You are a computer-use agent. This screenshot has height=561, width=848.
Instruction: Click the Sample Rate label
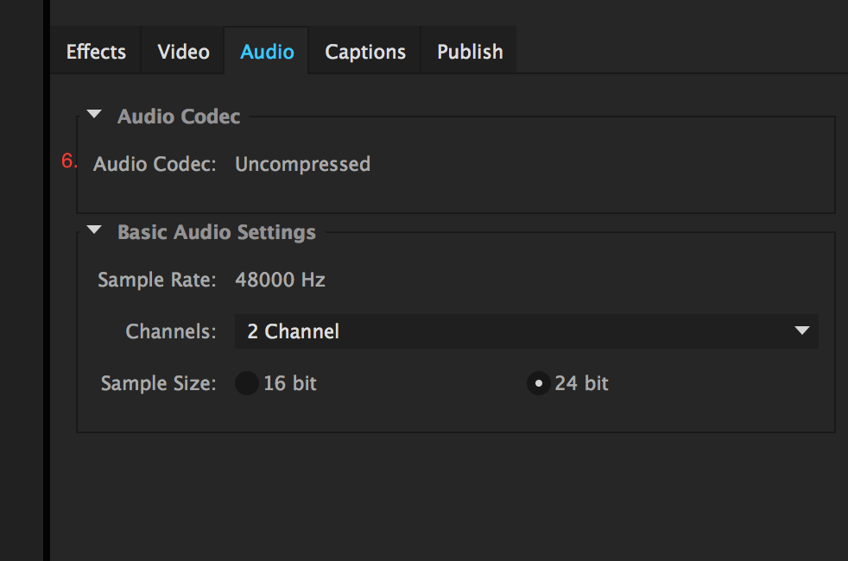(x=157, y=280)
